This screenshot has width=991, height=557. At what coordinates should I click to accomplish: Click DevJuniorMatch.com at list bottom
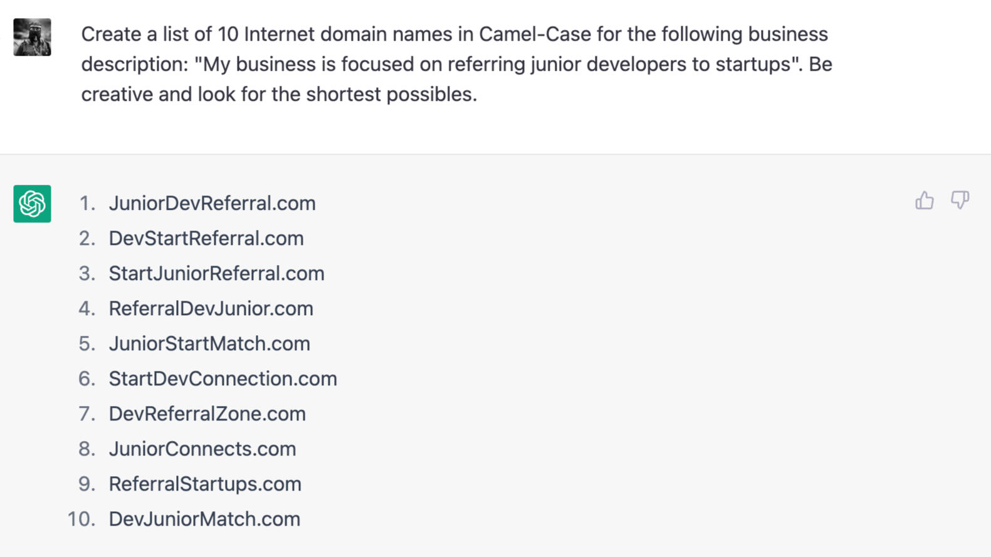coord(204,519)
